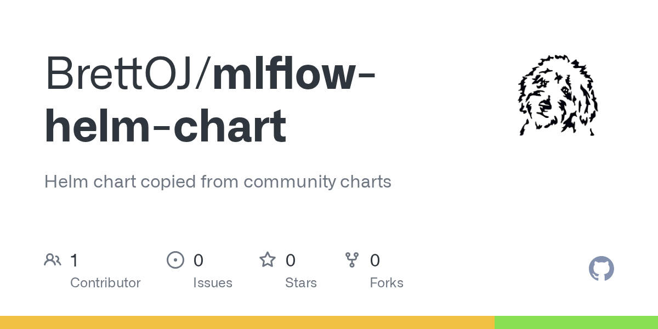Click the contributor count number 1
658x329 pixels.
(x=74, y=260)
